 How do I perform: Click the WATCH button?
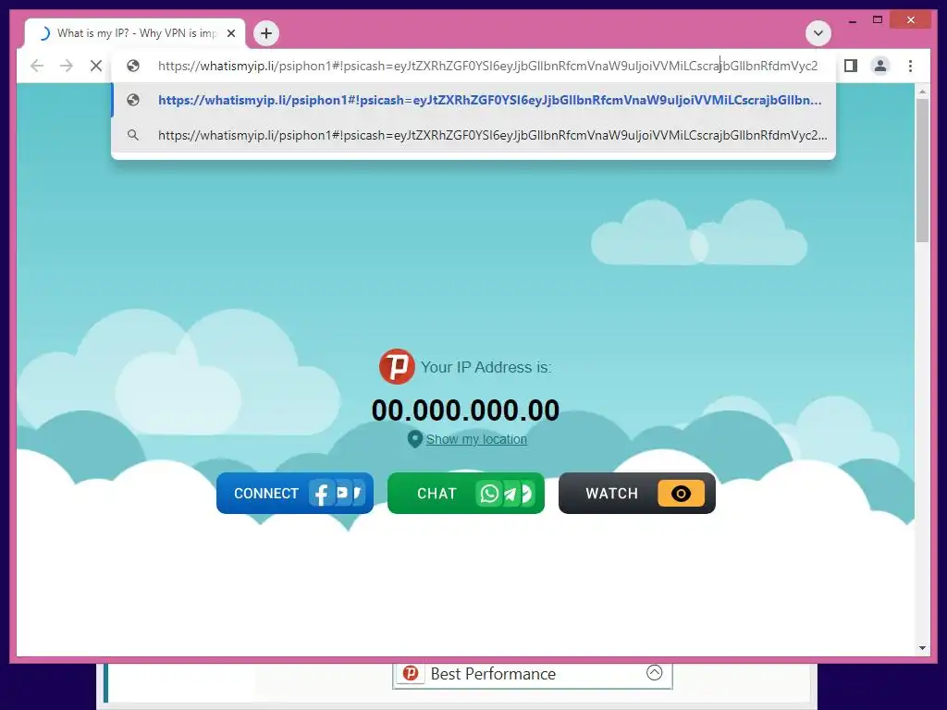(x=637, y=494)
